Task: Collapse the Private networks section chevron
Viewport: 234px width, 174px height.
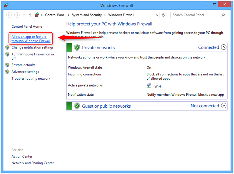Action: 224,47
